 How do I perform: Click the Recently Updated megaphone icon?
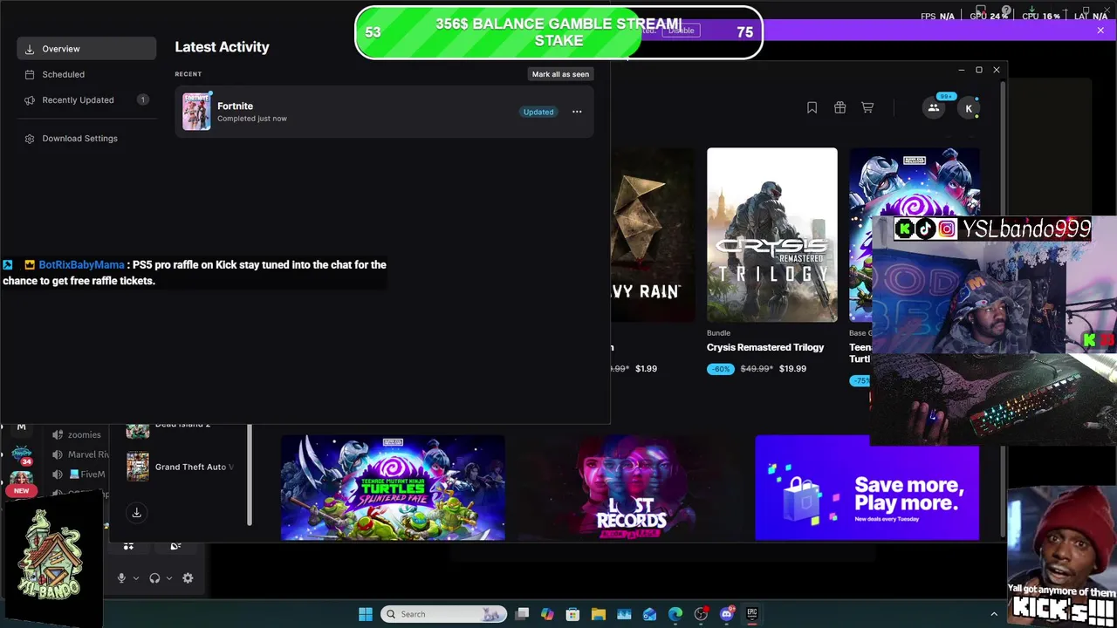(30, 100)
